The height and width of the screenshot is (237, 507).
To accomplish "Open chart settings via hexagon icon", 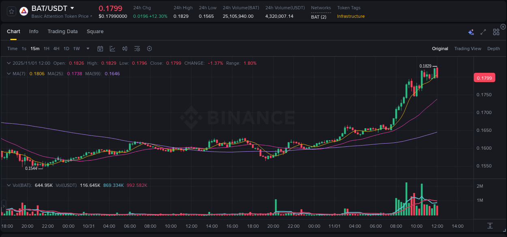I will tap(149, 48).
